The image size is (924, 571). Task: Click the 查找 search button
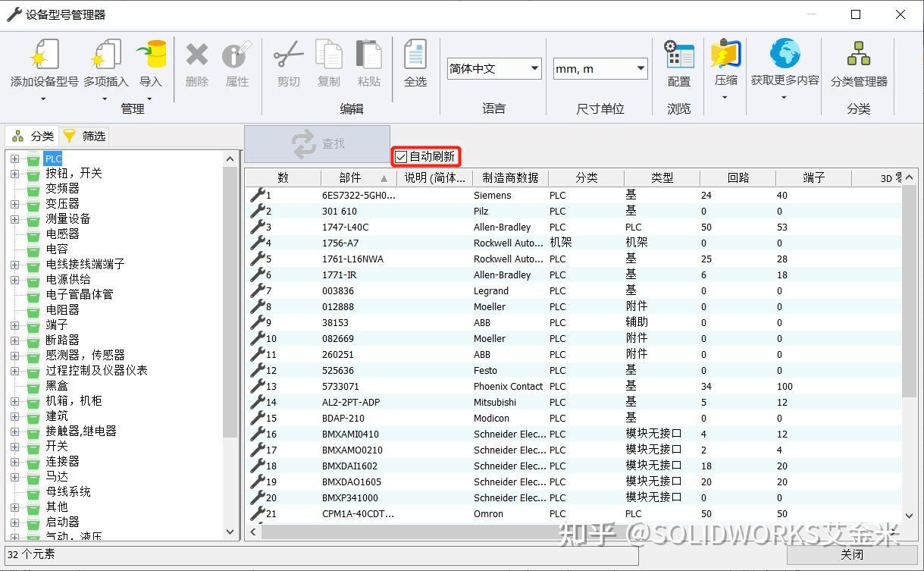[x=317, y=143]
